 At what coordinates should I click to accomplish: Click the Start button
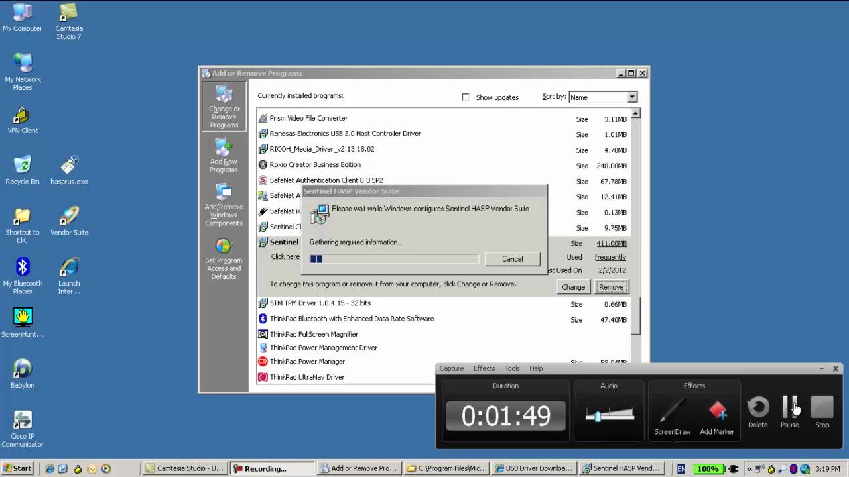tap(17, 468)
